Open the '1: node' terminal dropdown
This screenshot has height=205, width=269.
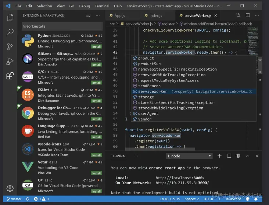(x=189, y=156)
